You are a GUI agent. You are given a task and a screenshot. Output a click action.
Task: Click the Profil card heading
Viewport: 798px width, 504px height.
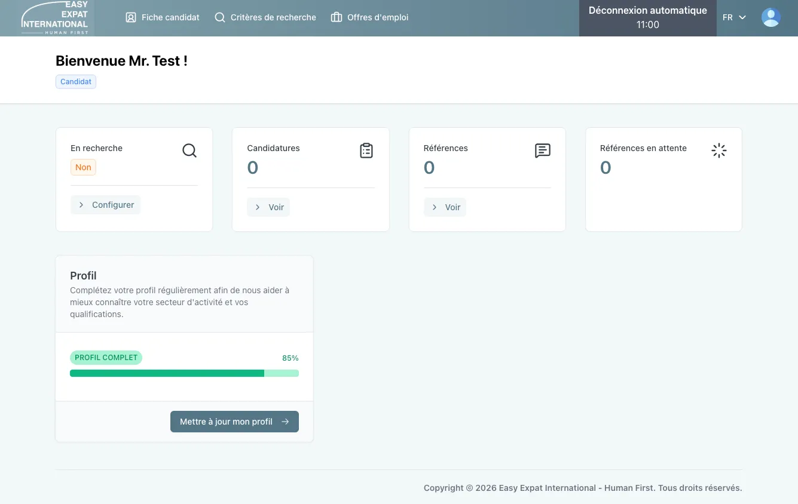click(x=83, y=276)
